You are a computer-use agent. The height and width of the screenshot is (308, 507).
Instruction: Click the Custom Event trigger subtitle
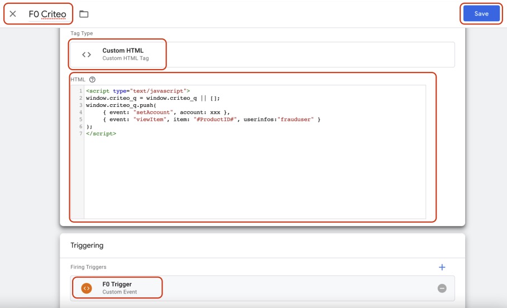(x=119, y=292)
